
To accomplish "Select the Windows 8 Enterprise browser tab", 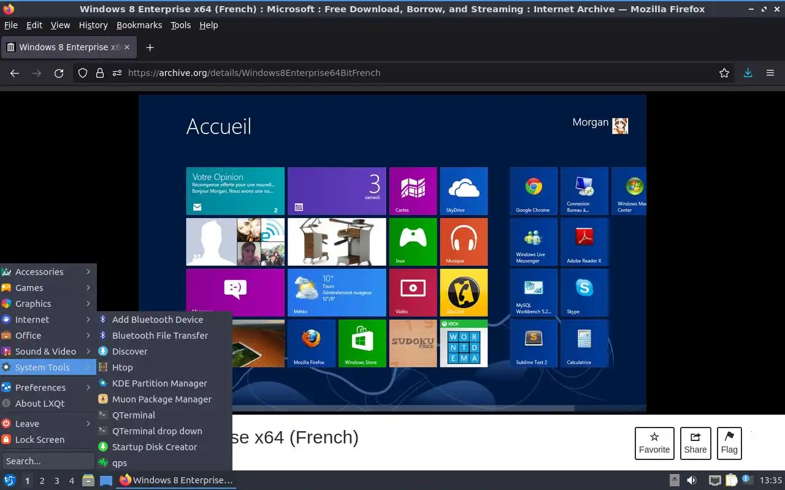I will tap(69, 47).
